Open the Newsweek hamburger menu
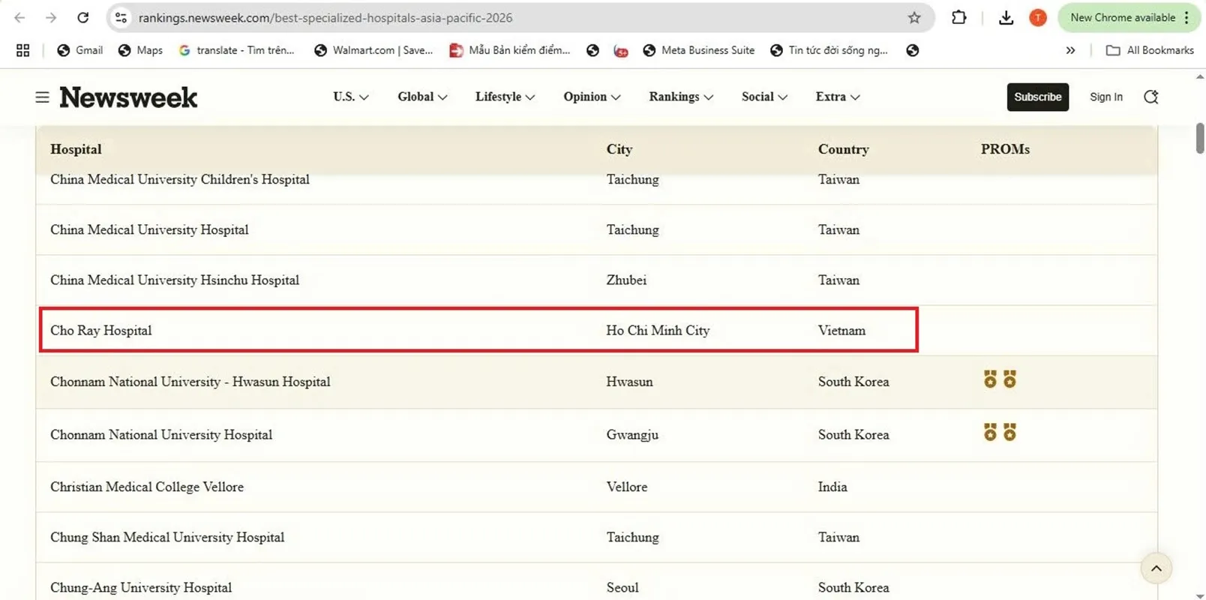This screenshot has width=1206, height=600. coord(42,97)
